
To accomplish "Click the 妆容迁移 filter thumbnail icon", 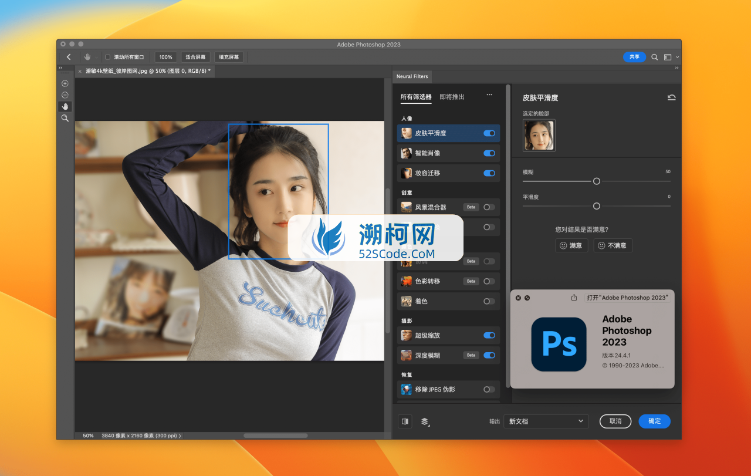I will tap(406, 173).
